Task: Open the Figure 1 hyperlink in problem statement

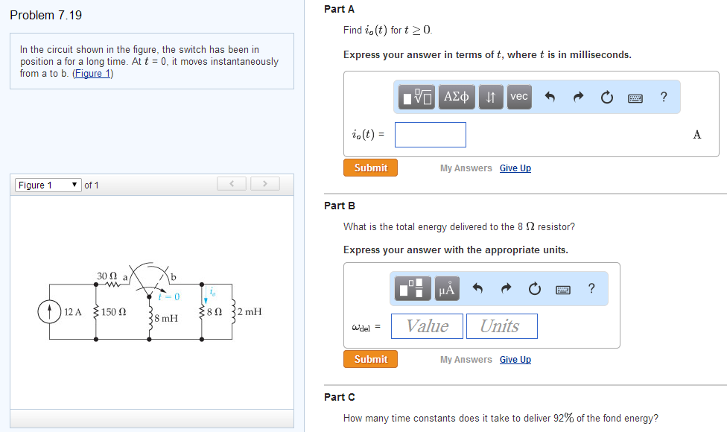Action: coord(92,72)
